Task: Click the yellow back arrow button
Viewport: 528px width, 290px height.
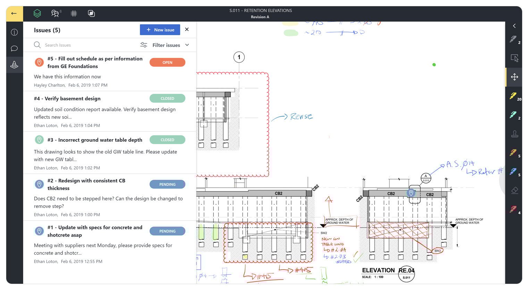Action: [14, 13]
